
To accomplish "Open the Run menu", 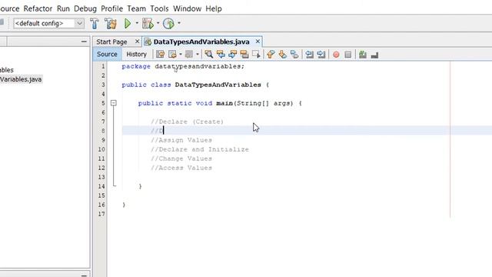I will coord(63,8).
